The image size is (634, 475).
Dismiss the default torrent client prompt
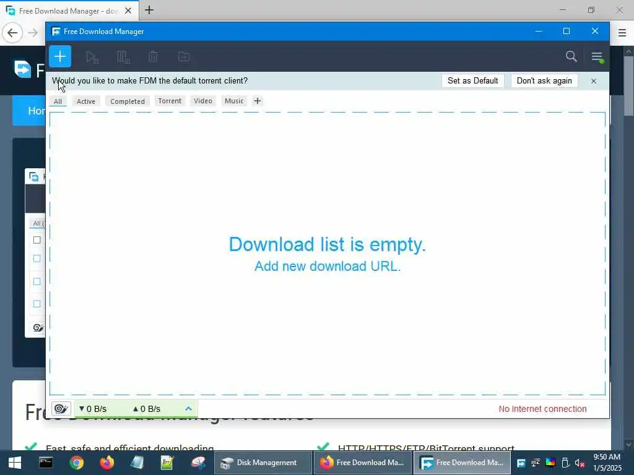point(594,81)
